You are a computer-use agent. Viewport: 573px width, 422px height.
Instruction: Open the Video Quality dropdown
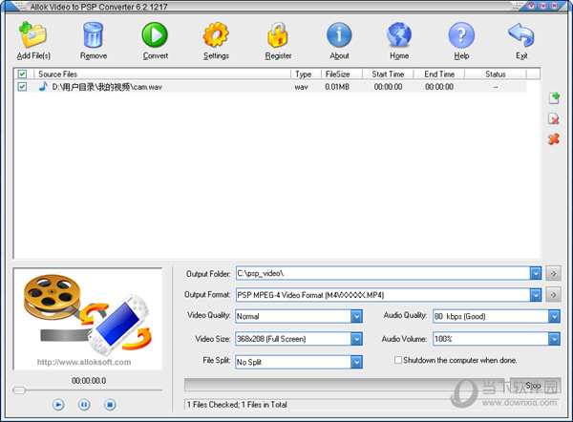click(x=356, y=316)
